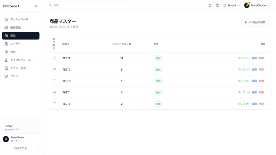Click 削除 link for TEST4
This screenshot has width=276, height=155.
click(262, 92)
